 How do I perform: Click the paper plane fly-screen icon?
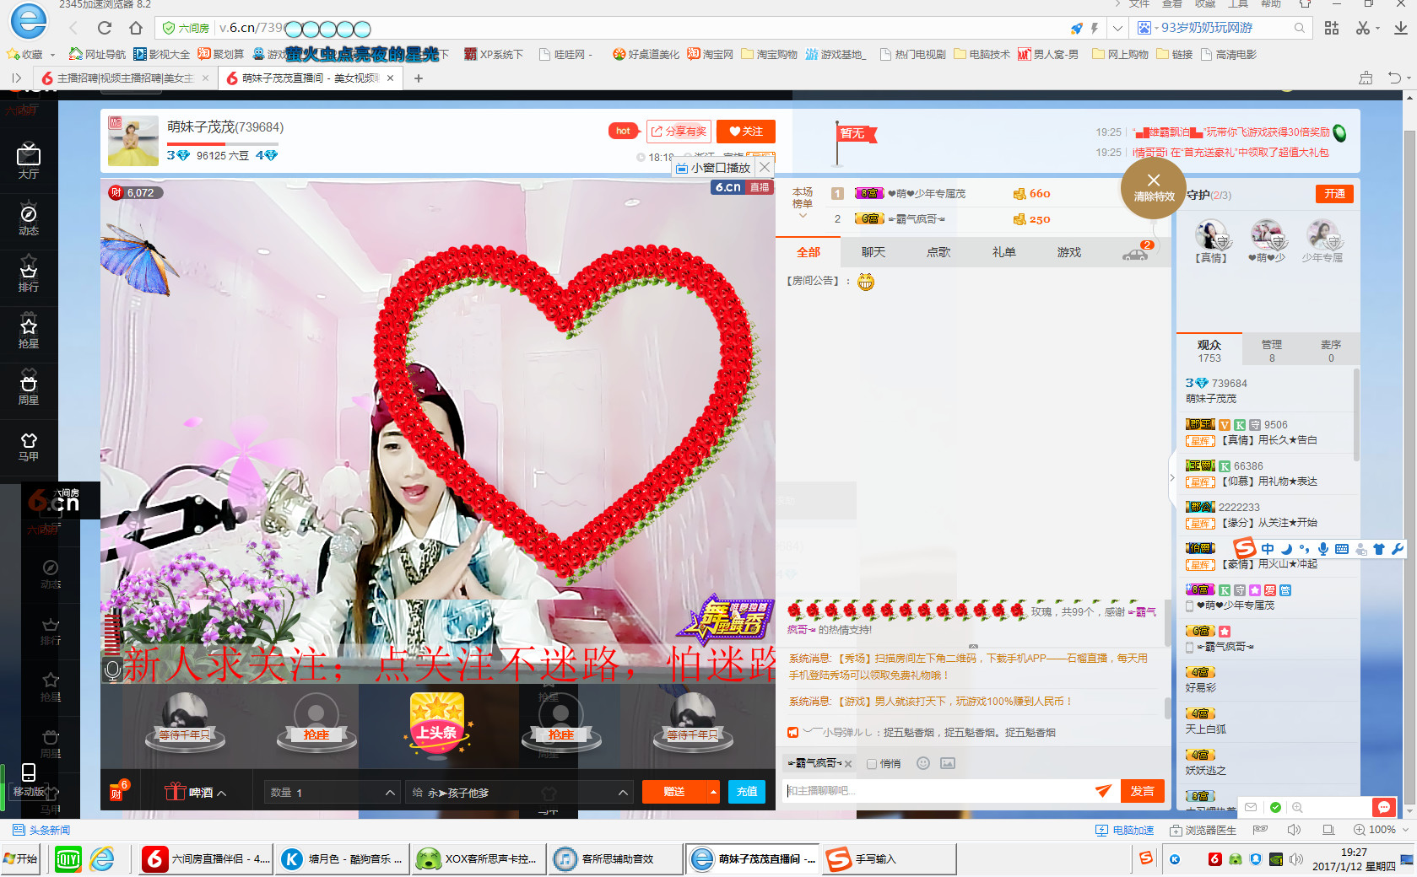[x=1103, y=791]
